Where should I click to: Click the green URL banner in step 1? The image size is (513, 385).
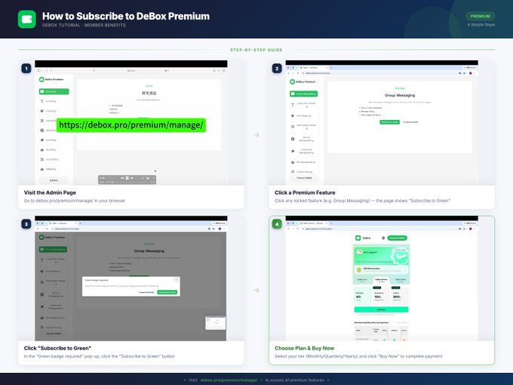point(131,125)
